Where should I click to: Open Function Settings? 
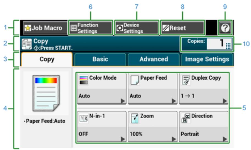pos(91,28)
